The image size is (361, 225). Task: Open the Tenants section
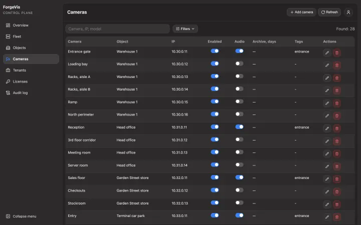(31, 70)
